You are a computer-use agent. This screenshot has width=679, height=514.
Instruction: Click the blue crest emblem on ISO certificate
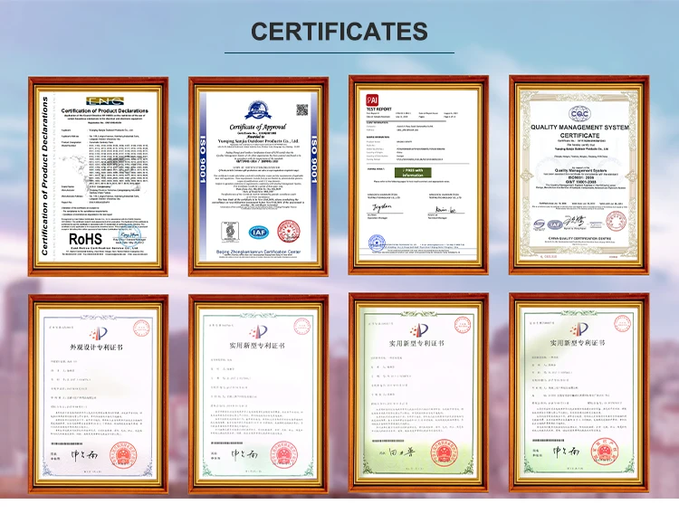click(258, 110)
